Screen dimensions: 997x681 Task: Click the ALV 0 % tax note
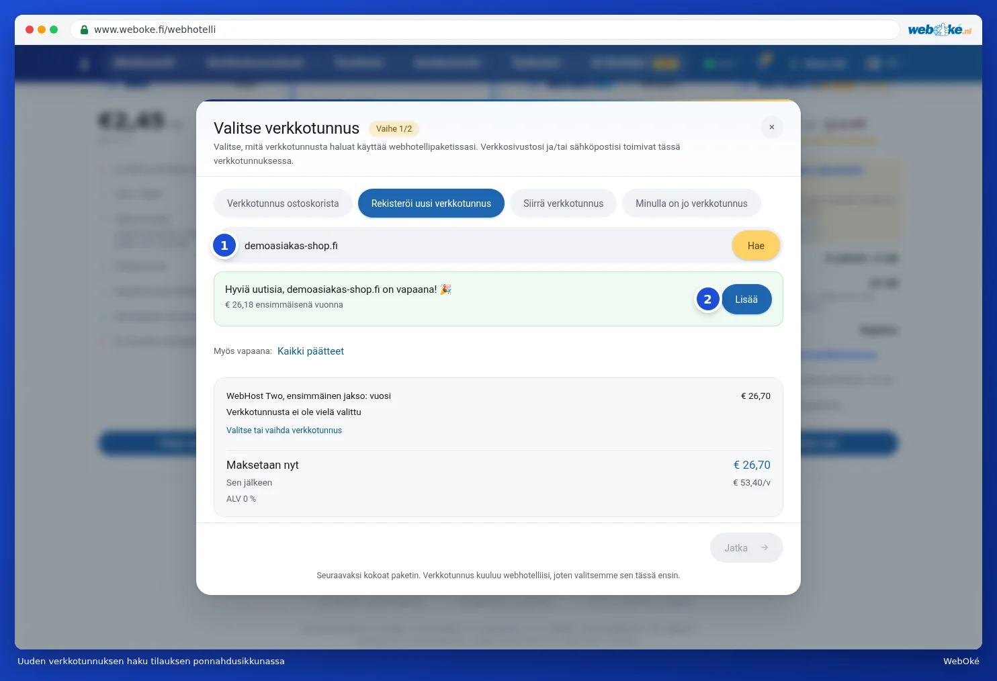(x=241, y=499)
